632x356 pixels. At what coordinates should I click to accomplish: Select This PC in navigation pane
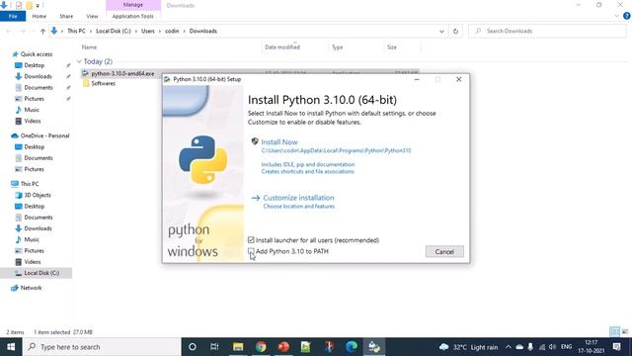pyautogui.click(x=30, y=184)
